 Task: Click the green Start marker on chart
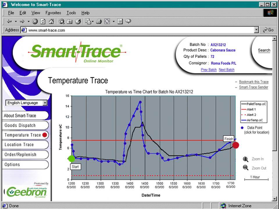tap(72, 159)
